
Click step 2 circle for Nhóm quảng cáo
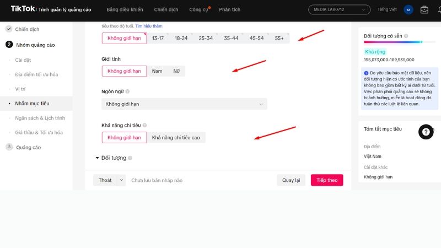[9, 45]
